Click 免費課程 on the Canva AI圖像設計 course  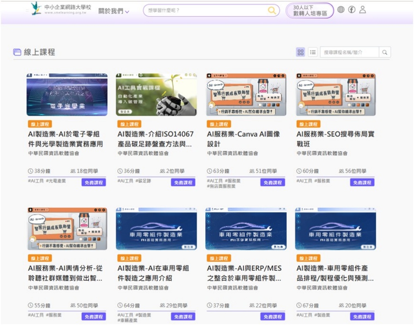(274, 182)
